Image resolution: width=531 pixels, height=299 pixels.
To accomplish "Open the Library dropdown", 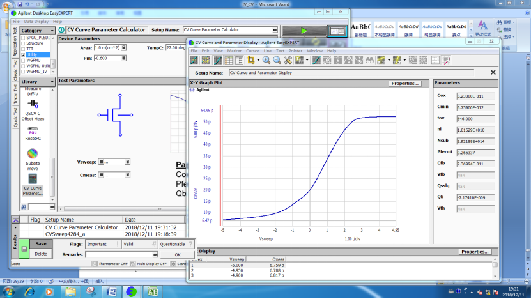I will pos(52,82).
